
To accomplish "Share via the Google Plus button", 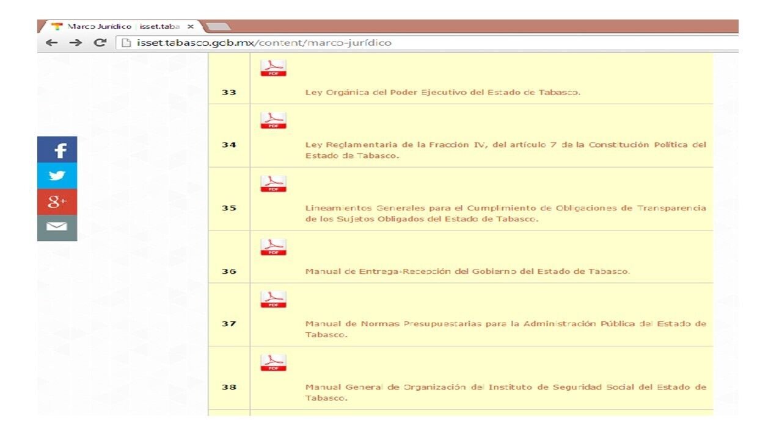I will (57, 201).
